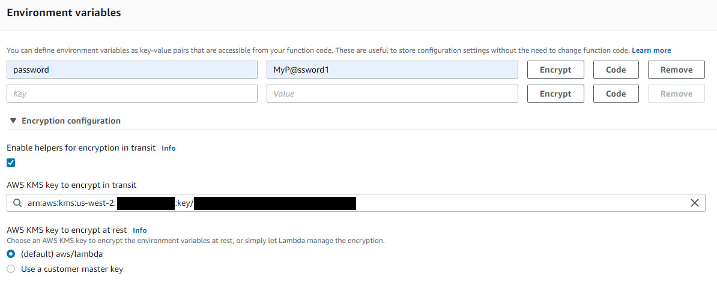Screen dimensions: 717x291
Task: Click the key field containing password
Action: tap(132, 70)
